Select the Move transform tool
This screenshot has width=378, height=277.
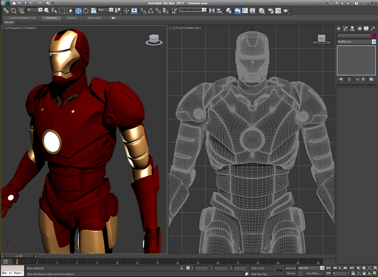78,10
